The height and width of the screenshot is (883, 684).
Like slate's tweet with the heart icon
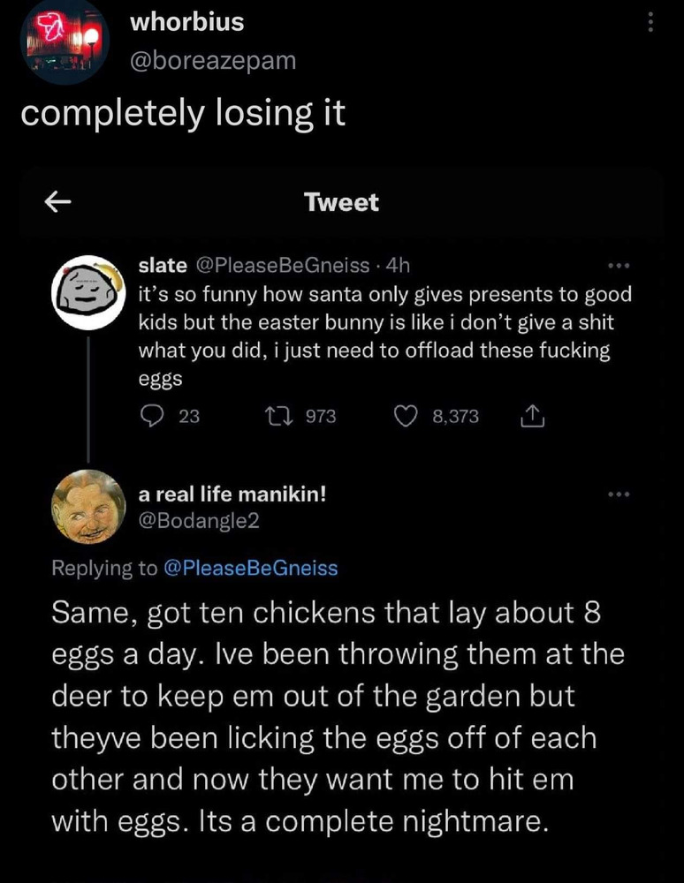(407, 416)
